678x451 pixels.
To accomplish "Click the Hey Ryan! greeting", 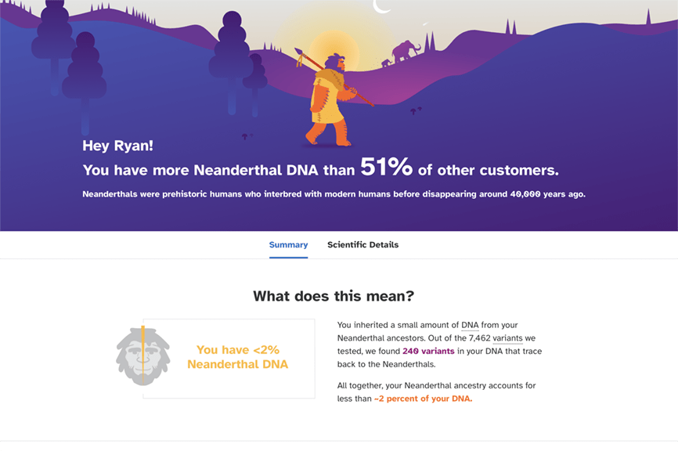I will coord(117,146).
